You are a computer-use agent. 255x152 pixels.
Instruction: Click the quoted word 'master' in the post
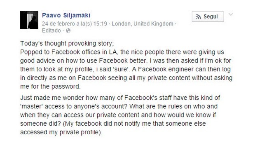[x=32, y=106]
